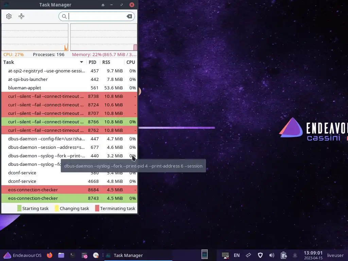Open the shield tray icon
This screenshot has width=348, height=261.
click(260, 255)
